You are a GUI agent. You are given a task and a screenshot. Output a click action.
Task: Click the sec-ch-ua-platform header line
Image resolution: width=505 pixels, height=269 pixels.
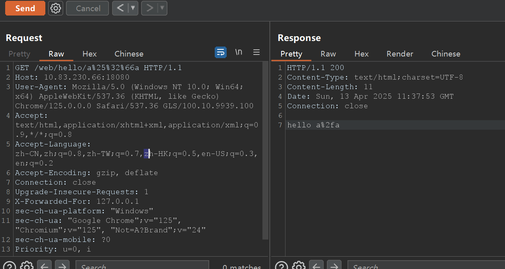pos(84,211)
